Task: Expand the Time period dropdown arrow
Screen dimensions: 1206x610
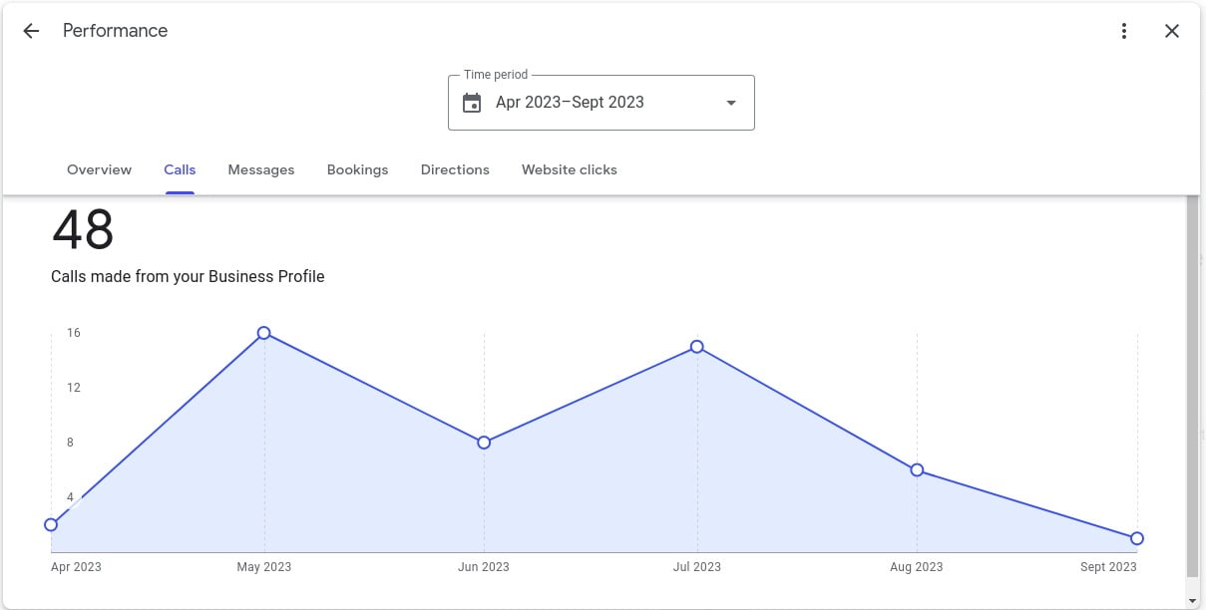Action: coord(731,103)
